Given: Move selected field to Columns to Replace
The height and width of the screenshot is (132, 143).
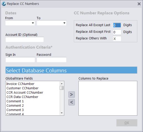Looking at the screenshot, I should [x=71, y=94].
